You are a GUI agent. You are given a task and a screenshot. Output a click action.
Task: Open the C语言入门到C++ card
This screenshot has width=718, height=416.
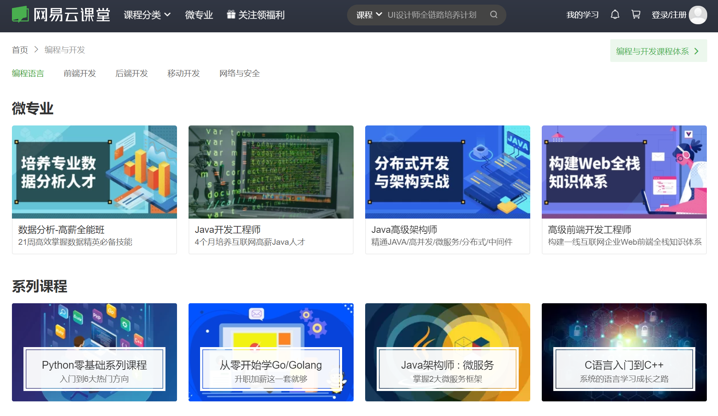(x=624, y=352)
